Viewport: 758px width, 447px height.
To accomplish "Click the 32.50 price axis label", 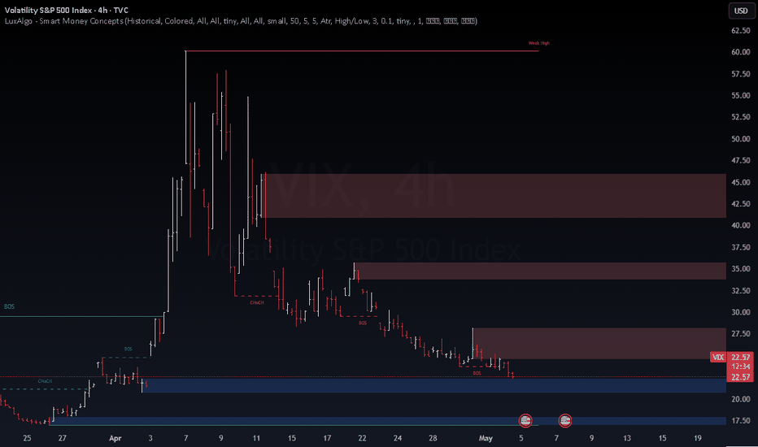I will pyautogui.click(x=741, y=290).
